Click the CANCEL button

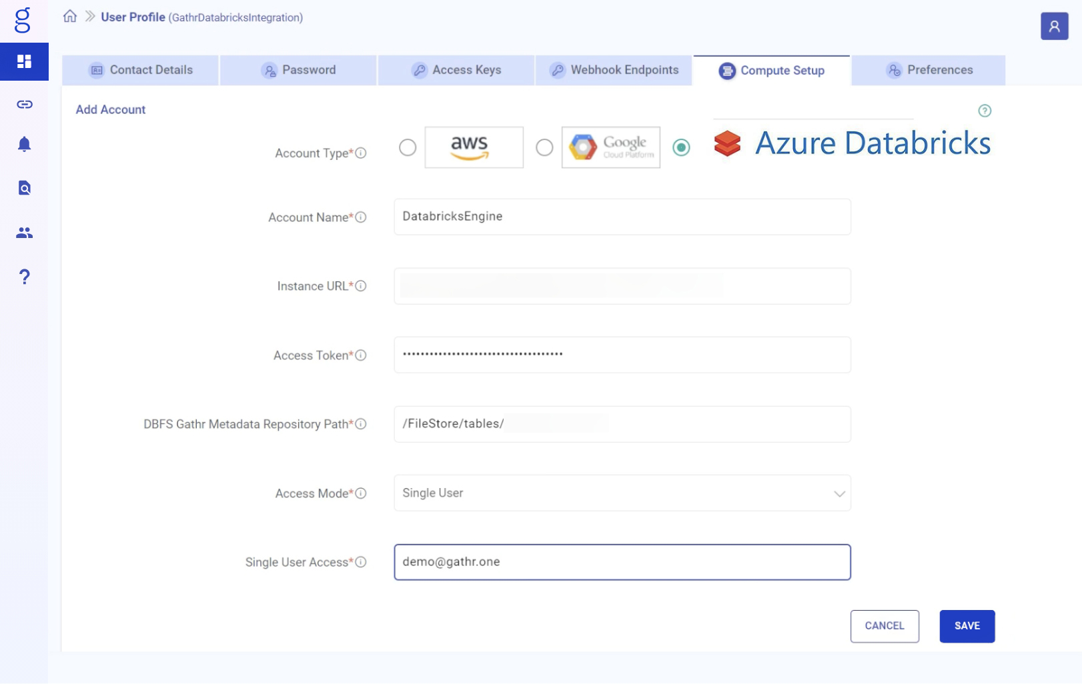885,626
